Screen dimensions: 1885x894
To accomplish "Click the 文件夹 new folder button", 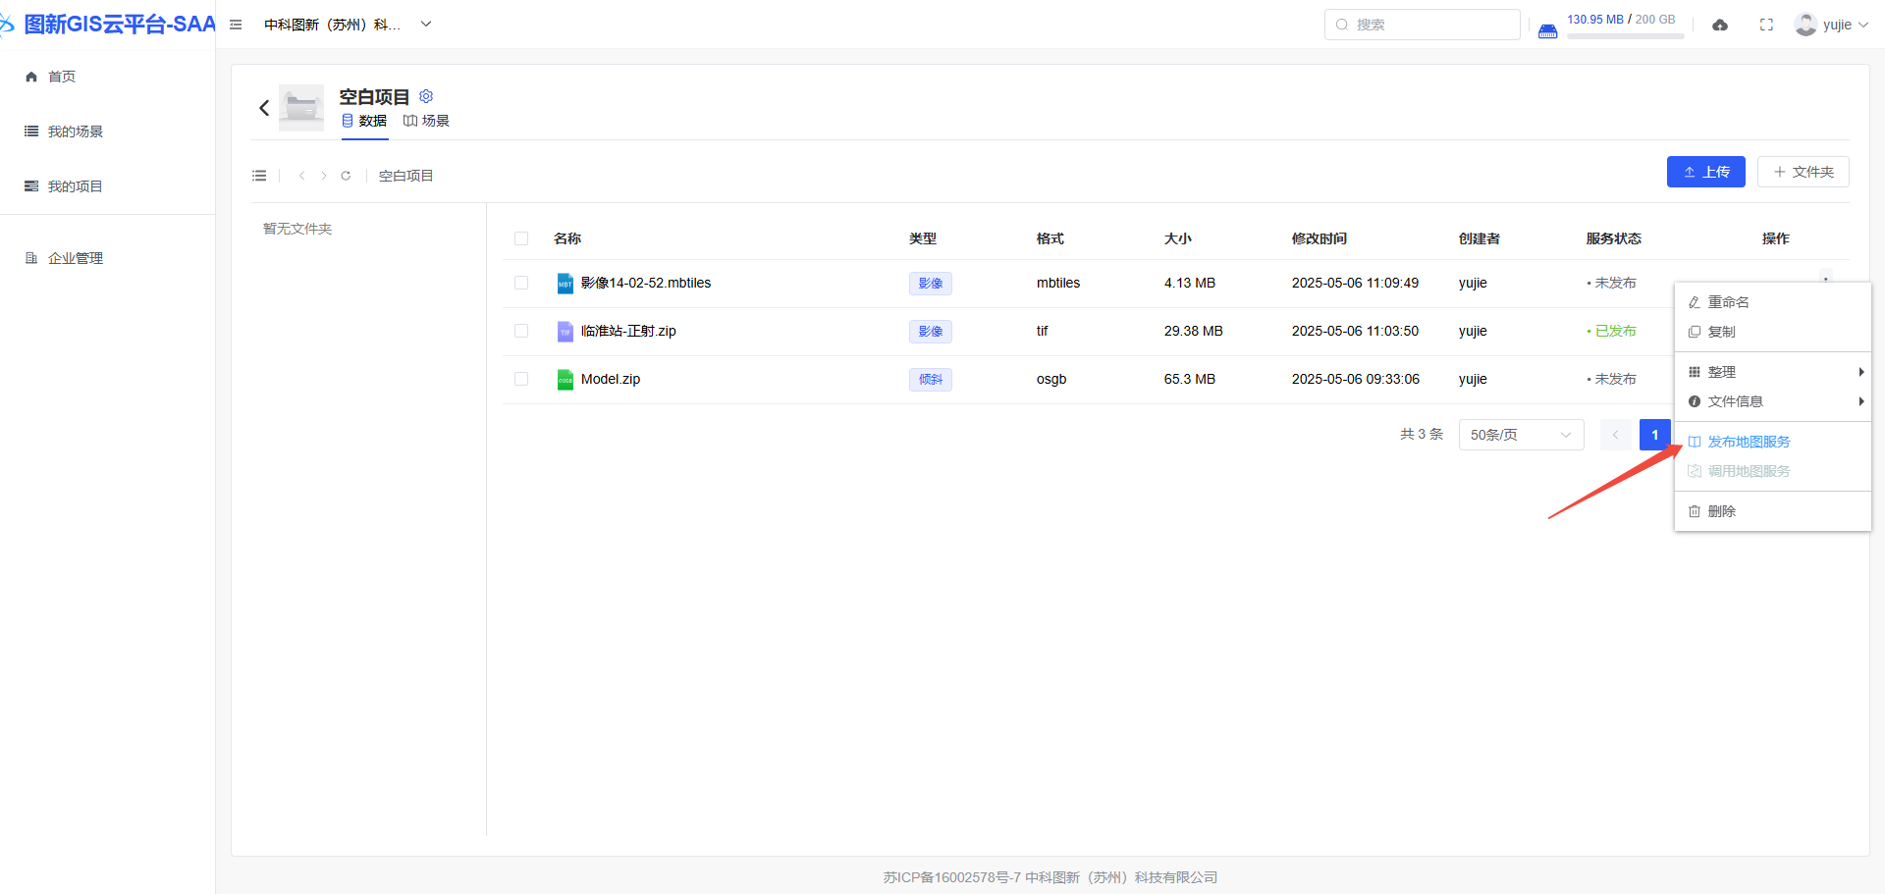I will [1803, 172].
